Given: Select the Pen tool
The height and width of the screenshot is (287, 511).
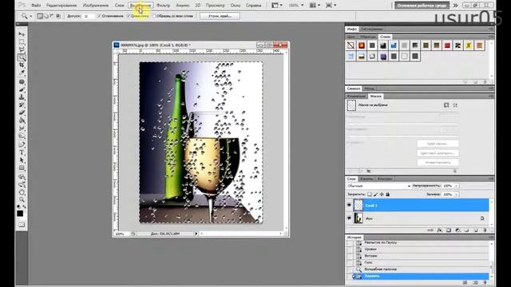Looking at the screenshot, I should (22, 144).
